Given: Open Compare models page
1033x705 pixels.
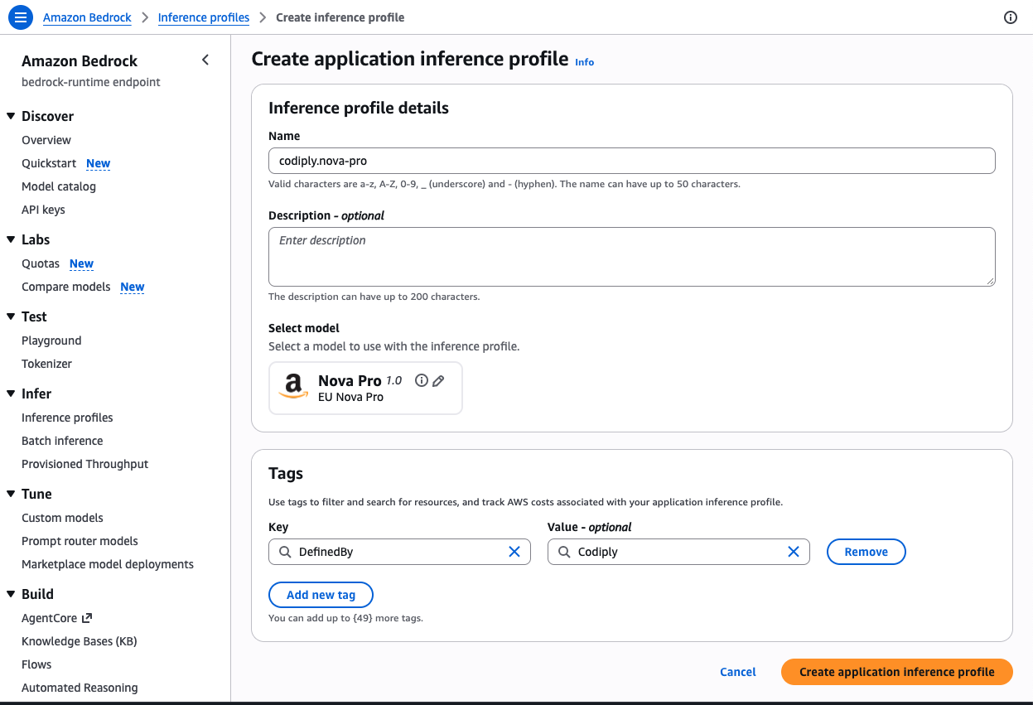Looking at the screenshot, I should point(66,287).
